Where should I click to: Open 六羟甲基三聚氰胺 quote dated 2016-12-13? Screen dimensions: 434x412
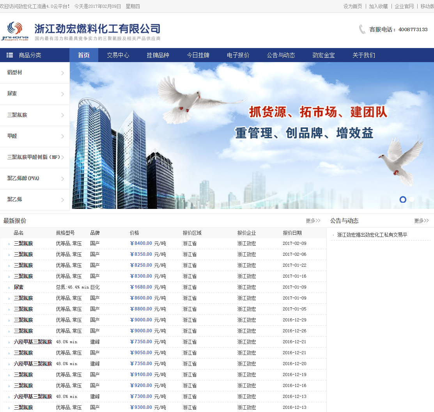[33, 396]
